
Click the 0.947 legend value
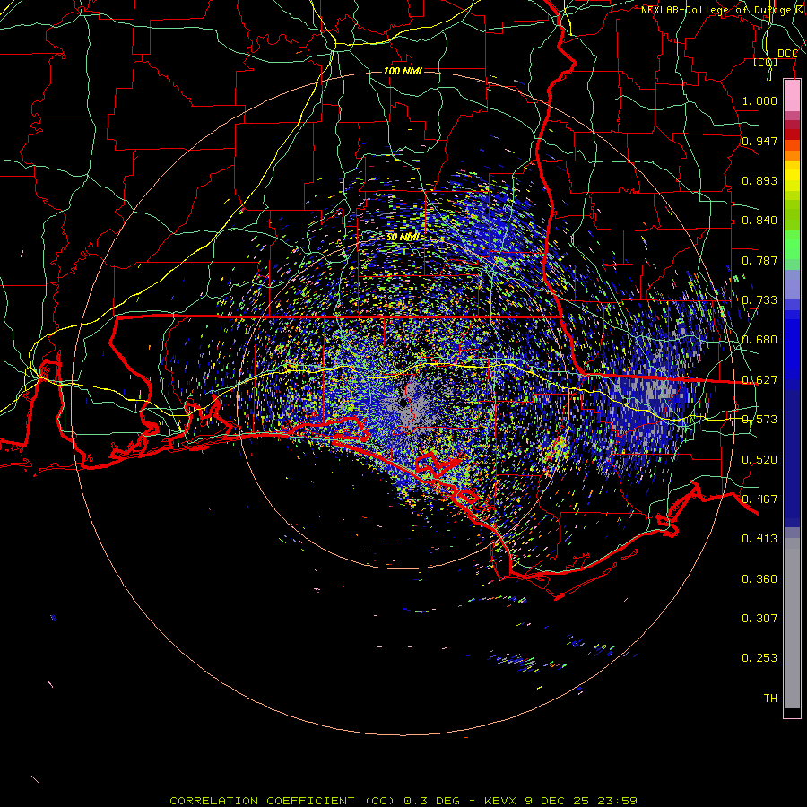tap(759, 141)
